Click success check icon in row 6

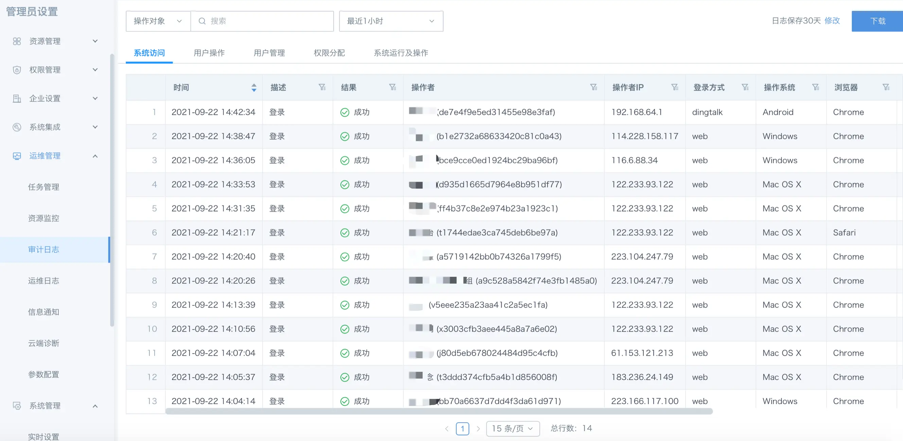[x=345, y=233]
